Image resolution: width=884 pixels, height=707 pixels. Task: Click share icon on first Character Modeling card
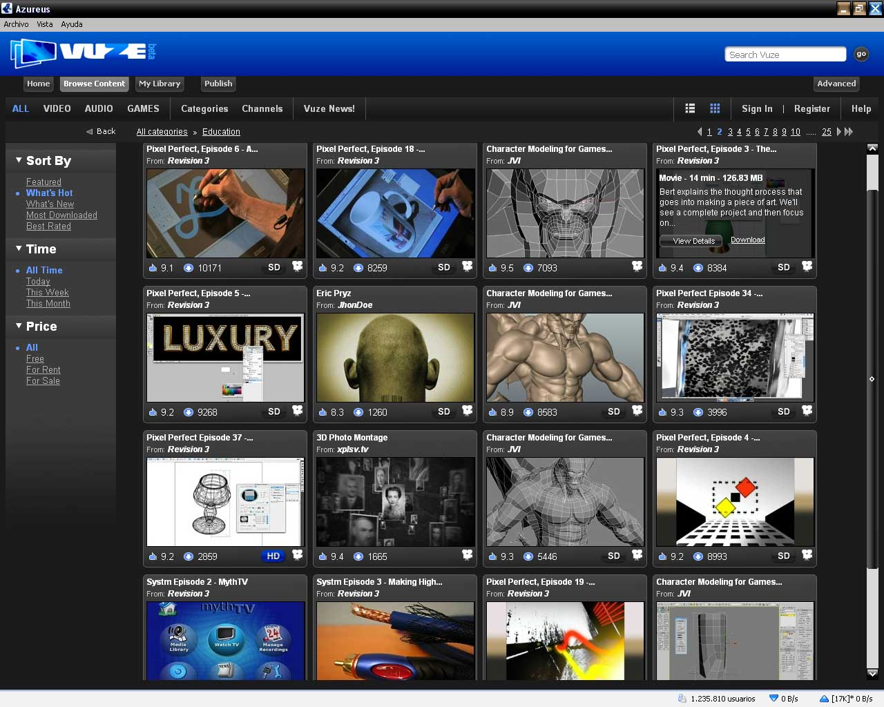637,267
